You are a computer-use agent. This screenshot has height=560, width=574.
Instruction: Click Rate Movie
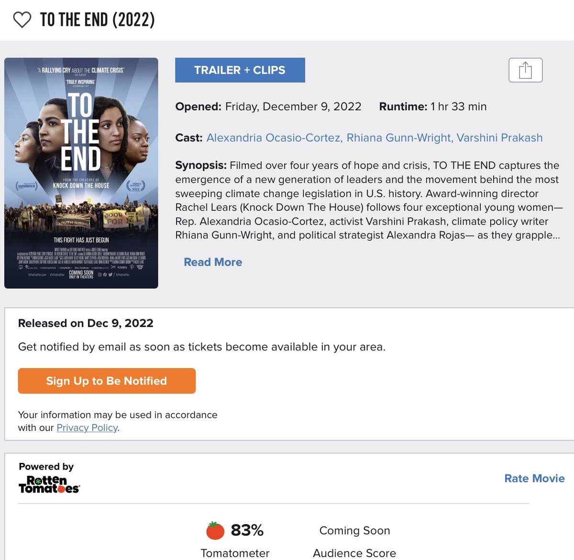tap(534, 479)
